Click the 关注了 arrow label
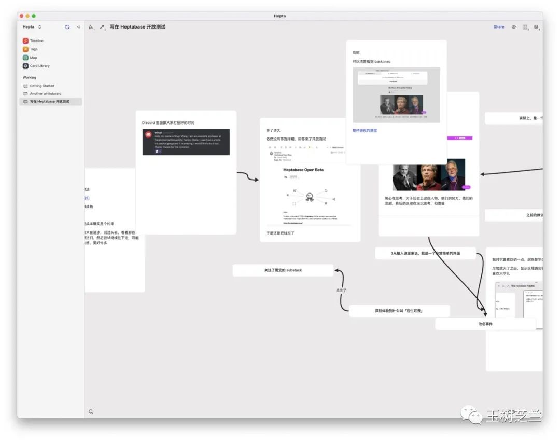The width and height of the screenshot is (560, 441). coord(341,291)
